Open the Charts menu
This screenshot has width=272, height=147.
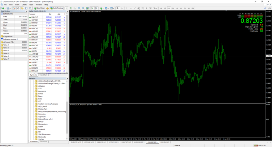point(24,5)
